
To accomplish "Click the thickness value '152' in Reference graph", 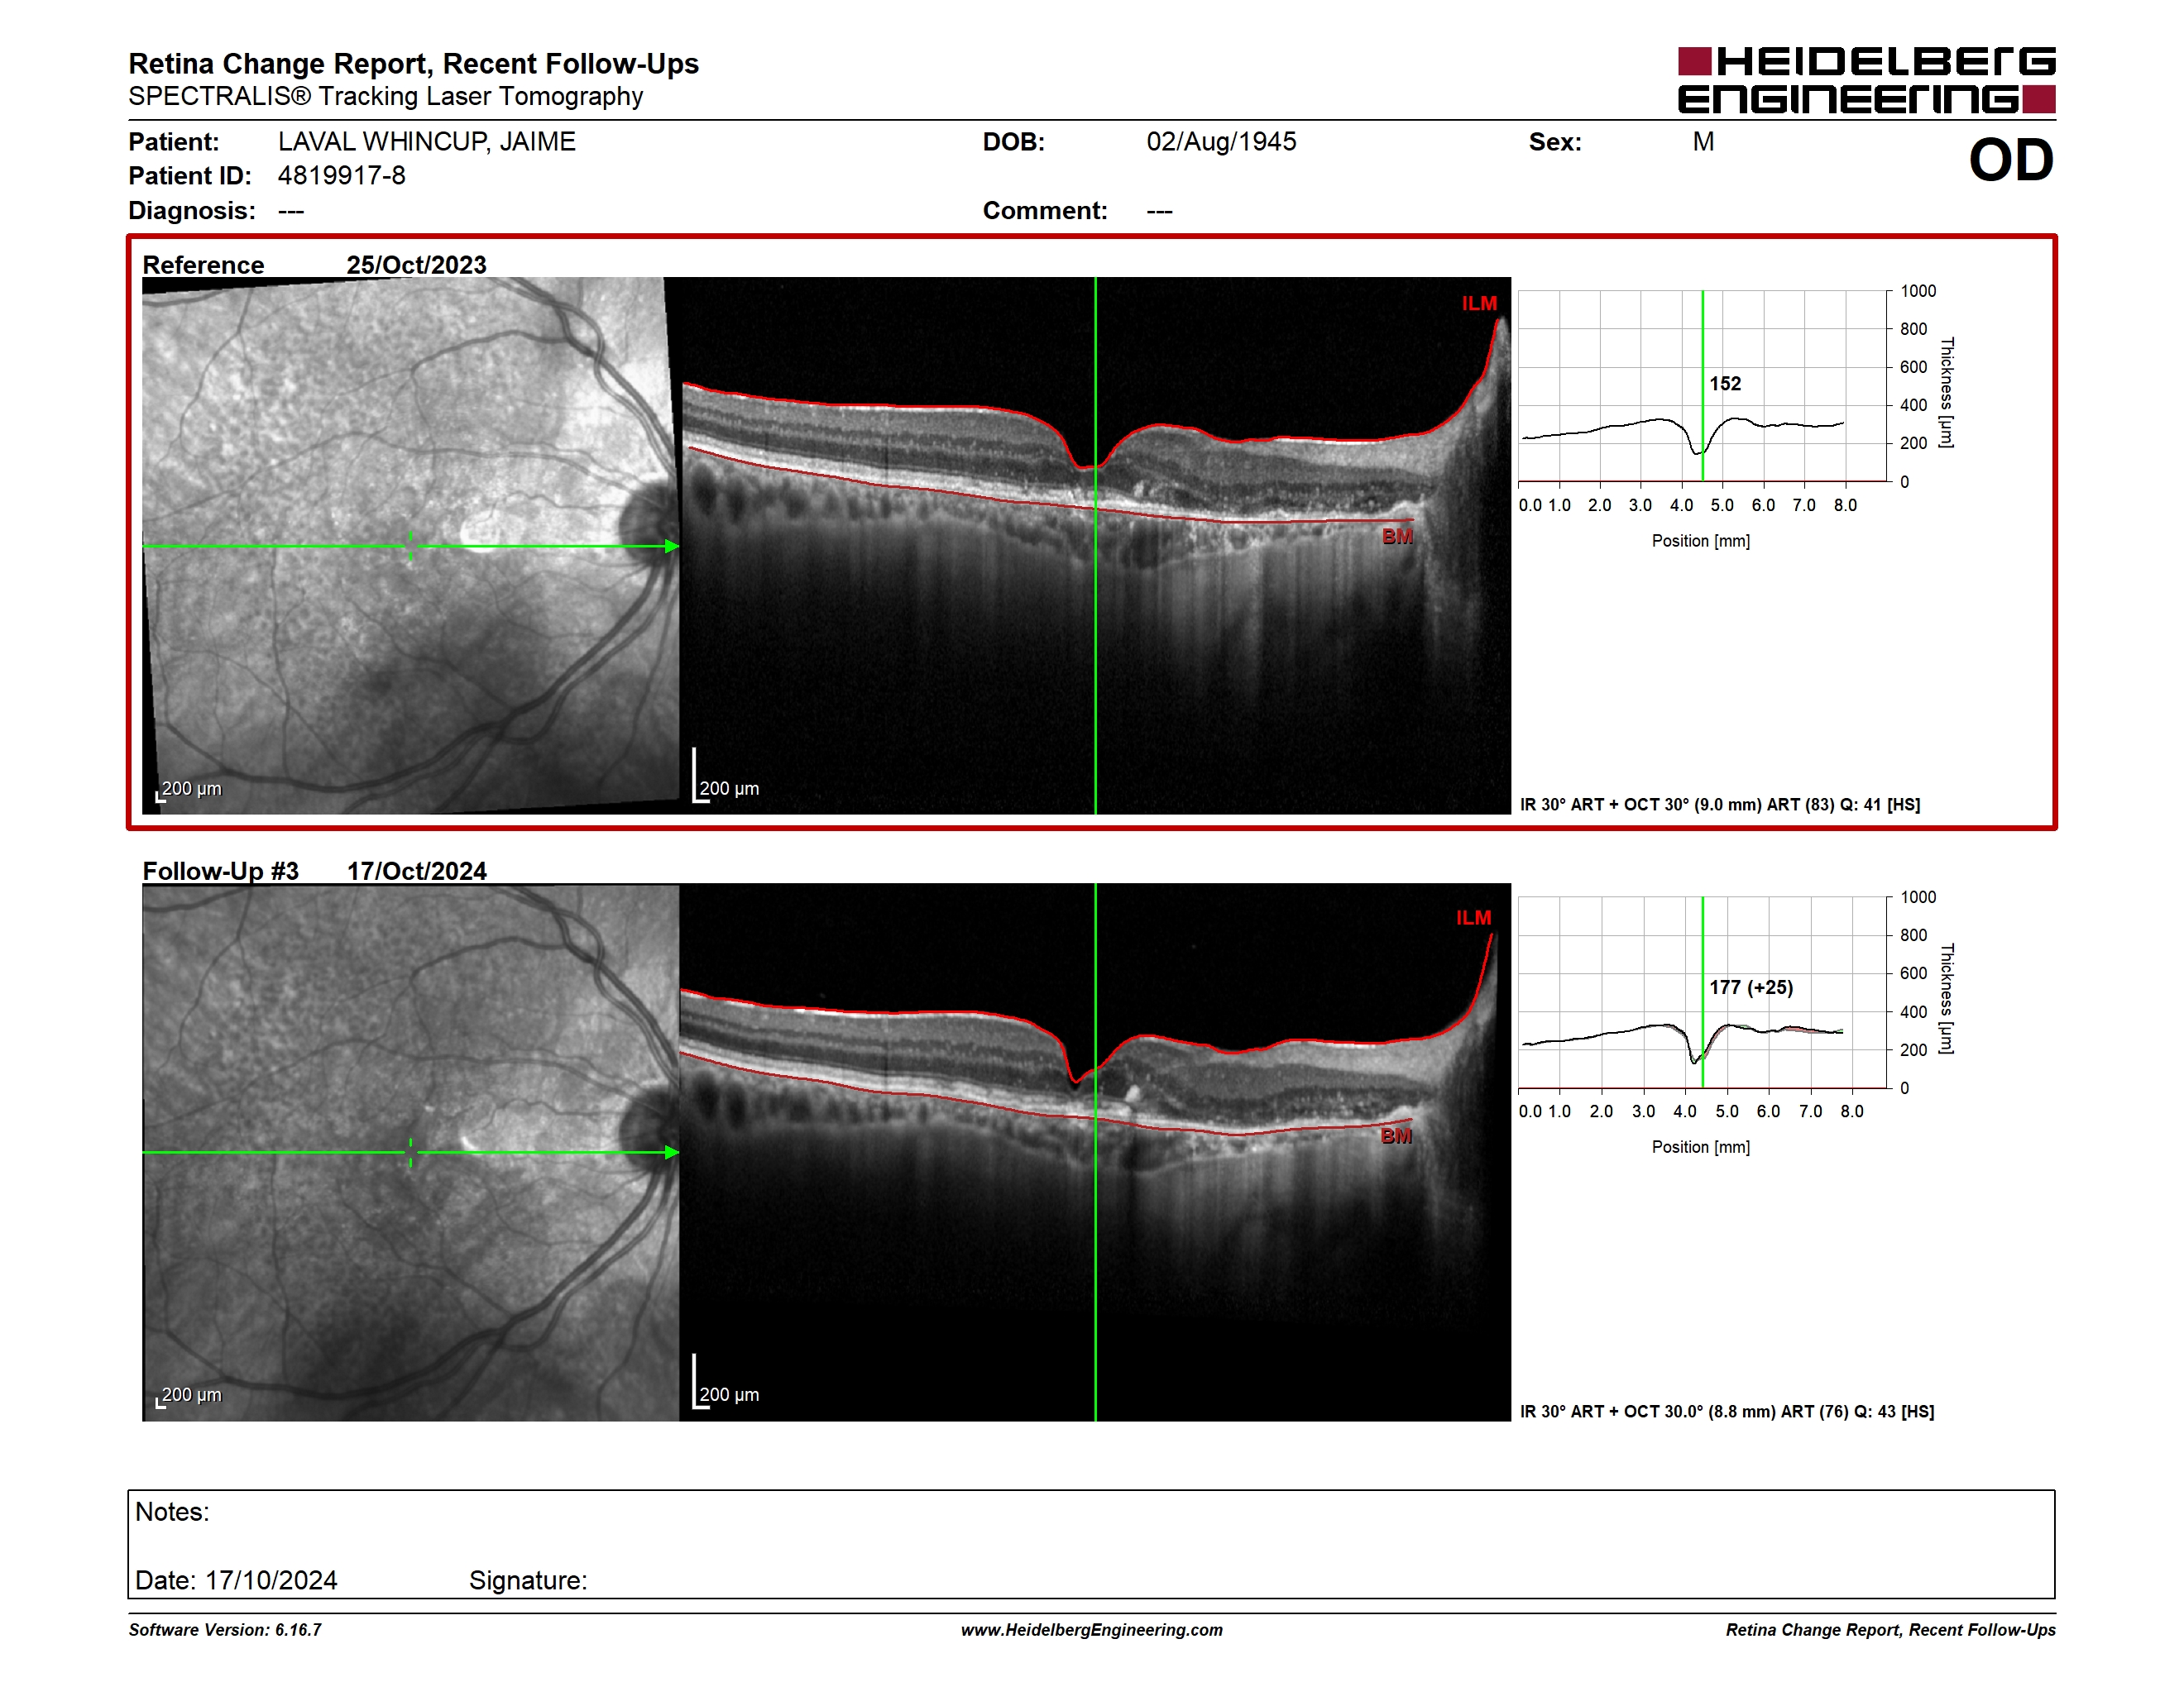I will click(1725, 384).
